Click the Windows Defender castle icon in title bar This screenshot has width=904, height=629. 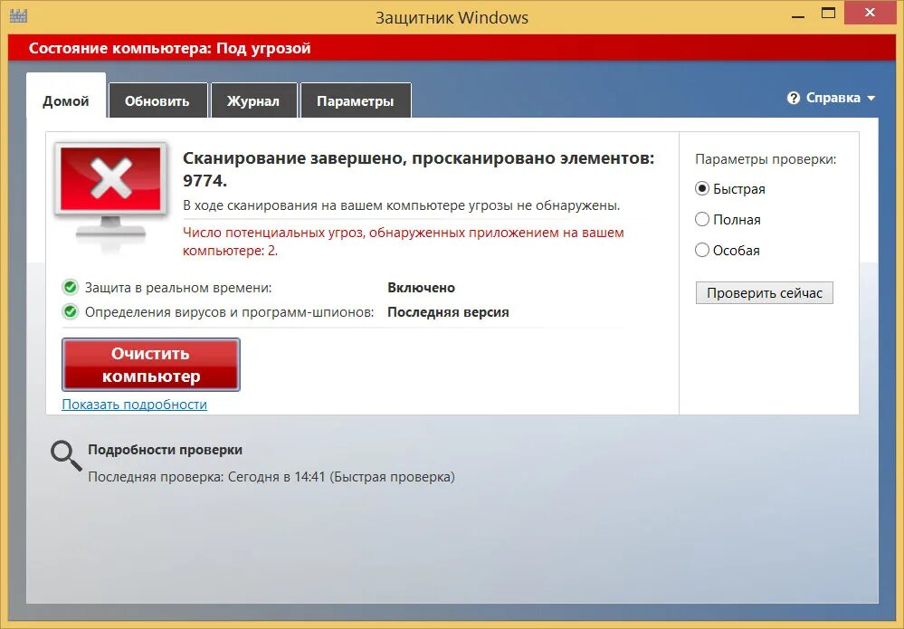[x=18, y=15]
